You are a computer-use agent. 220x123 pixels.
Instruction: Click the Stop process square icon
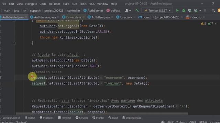205,11
